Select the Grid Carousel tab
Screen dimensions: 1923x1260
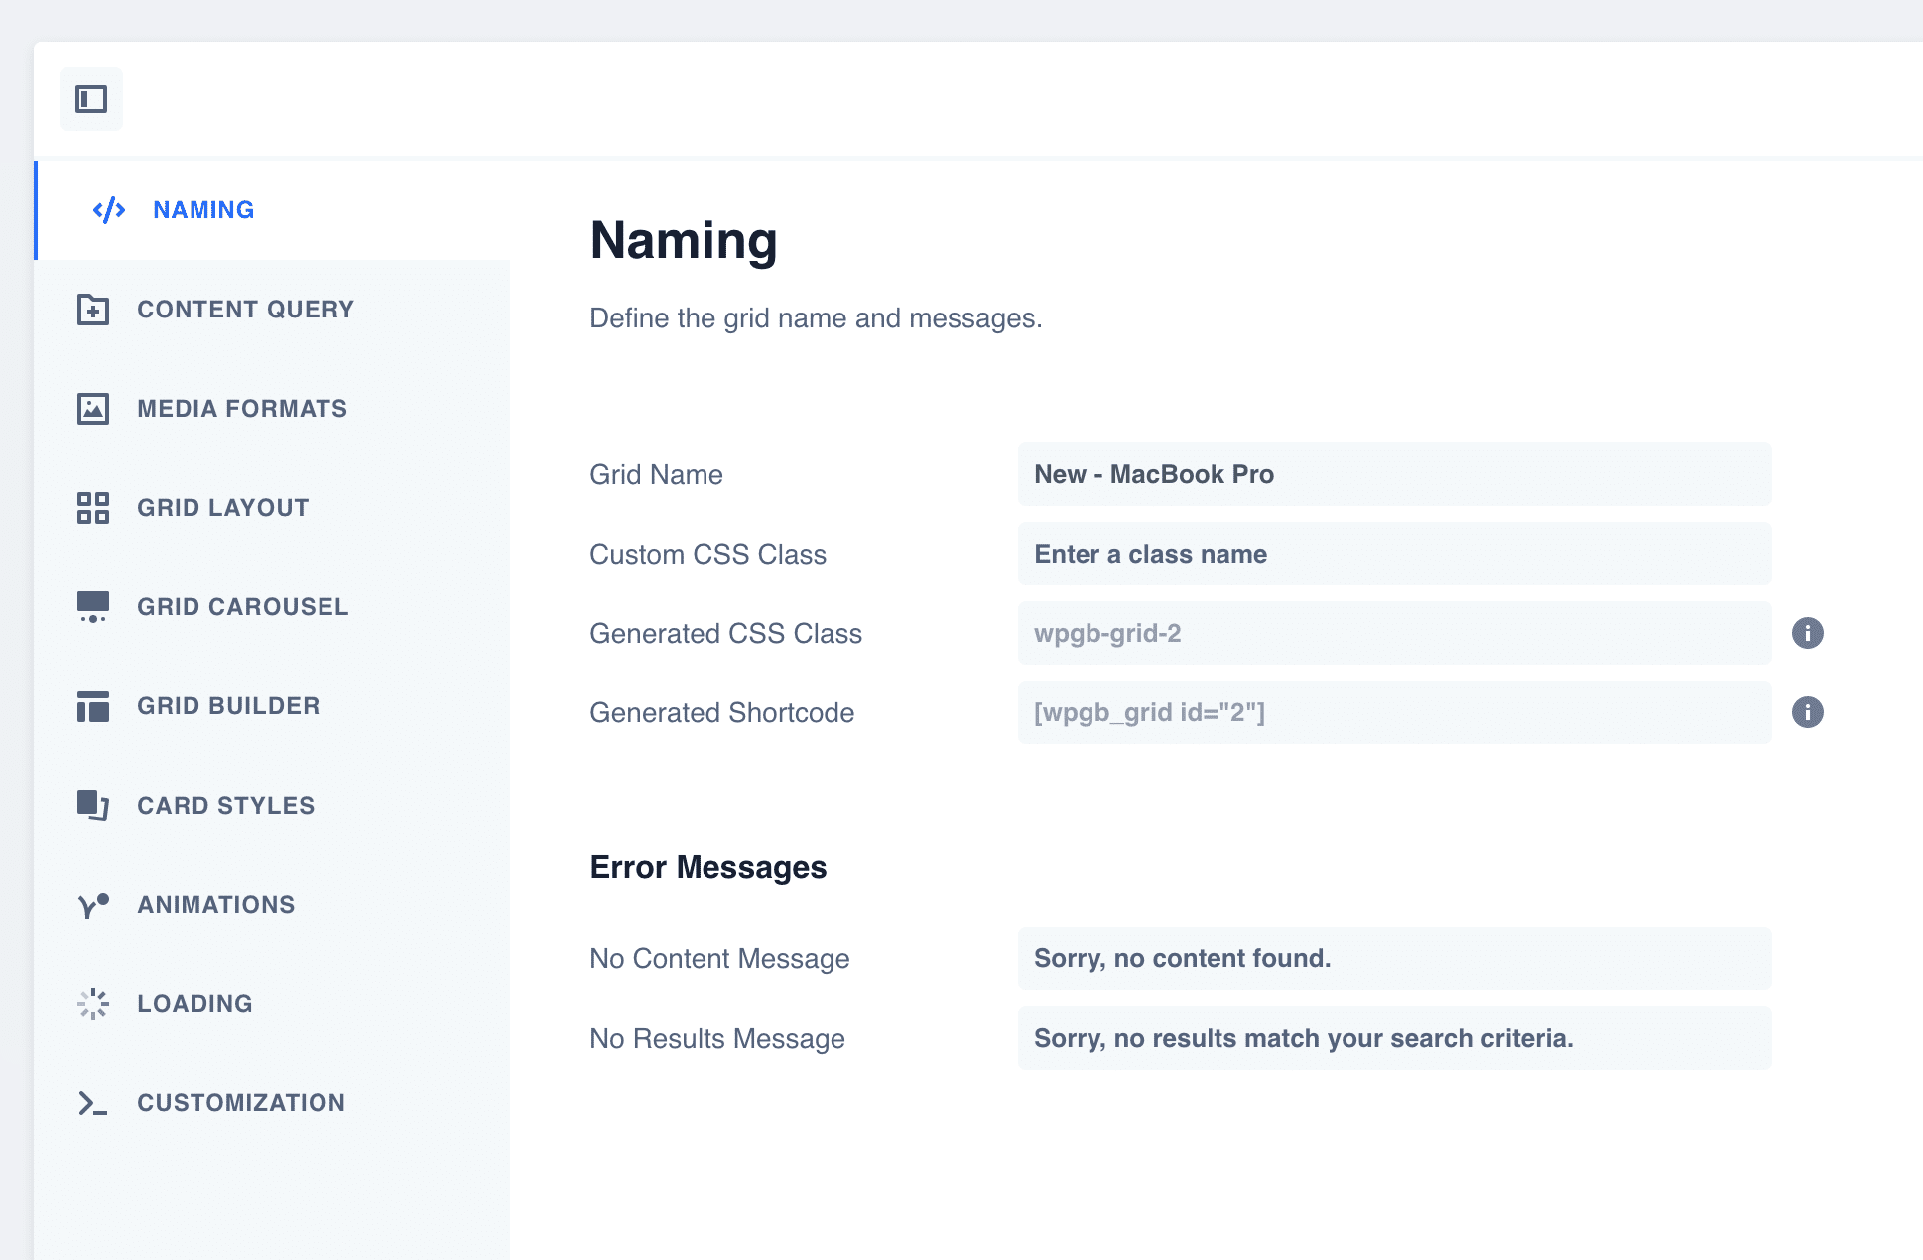(273, 607)
